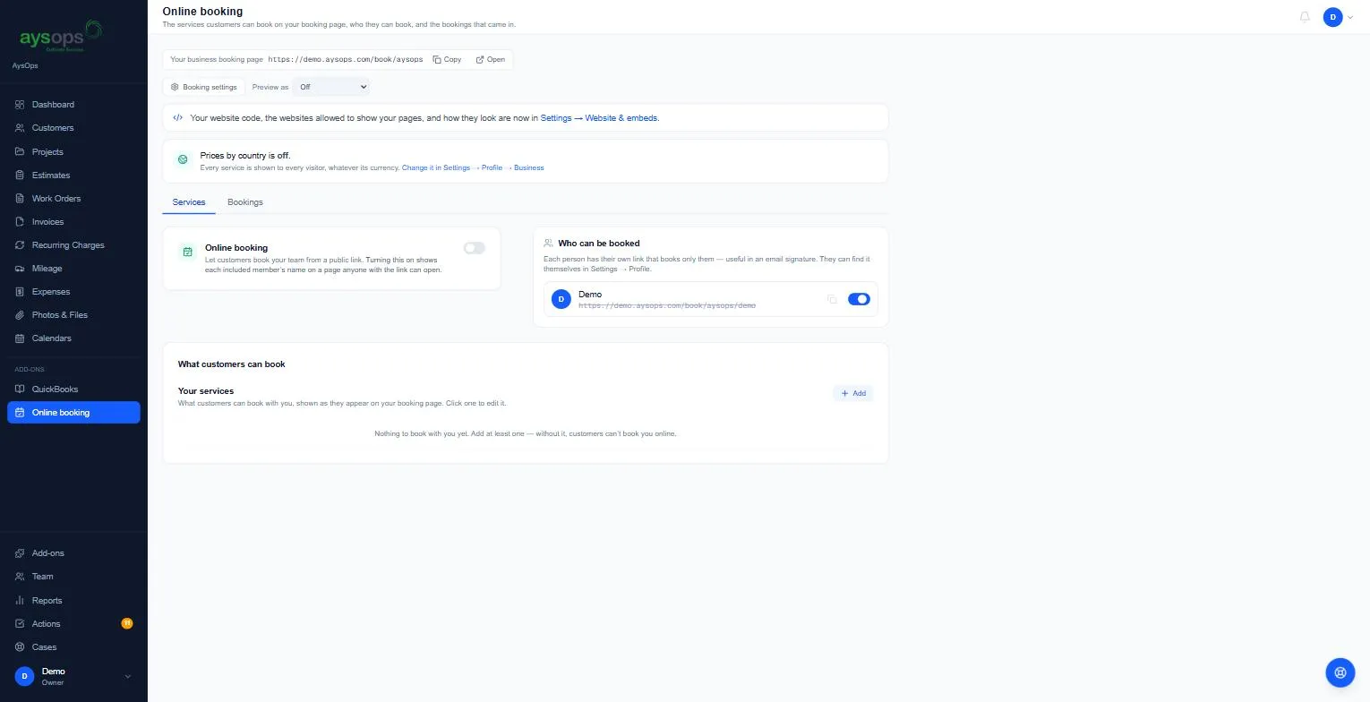Click the orange Actions count badge
1370x702 pixels.
(x=127, y=623)
